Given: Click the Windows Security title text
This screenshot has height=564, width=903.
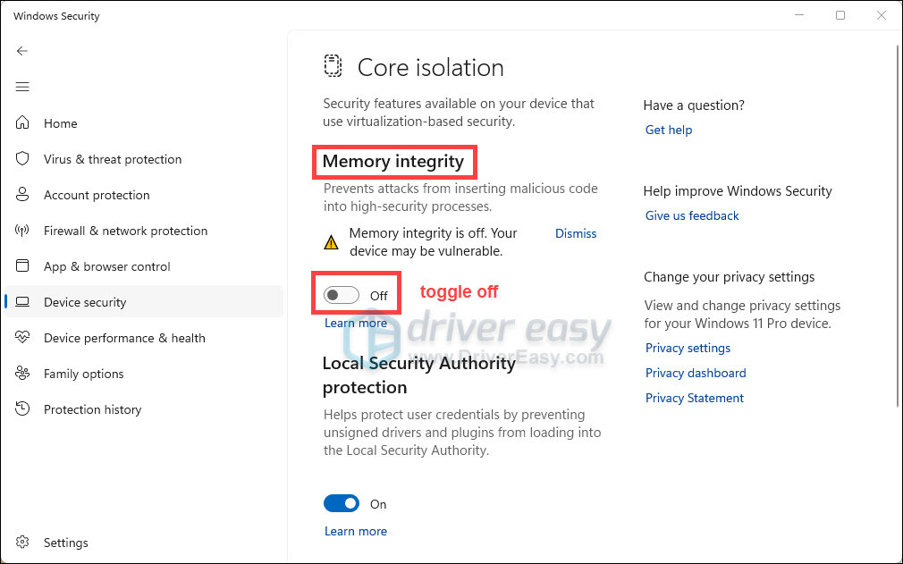Looking at the screenshot, I should click(56, 16).
